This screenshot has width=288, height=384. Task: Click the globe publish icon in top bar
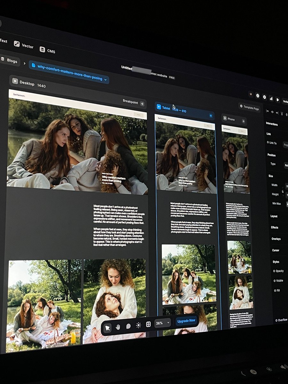258,96
